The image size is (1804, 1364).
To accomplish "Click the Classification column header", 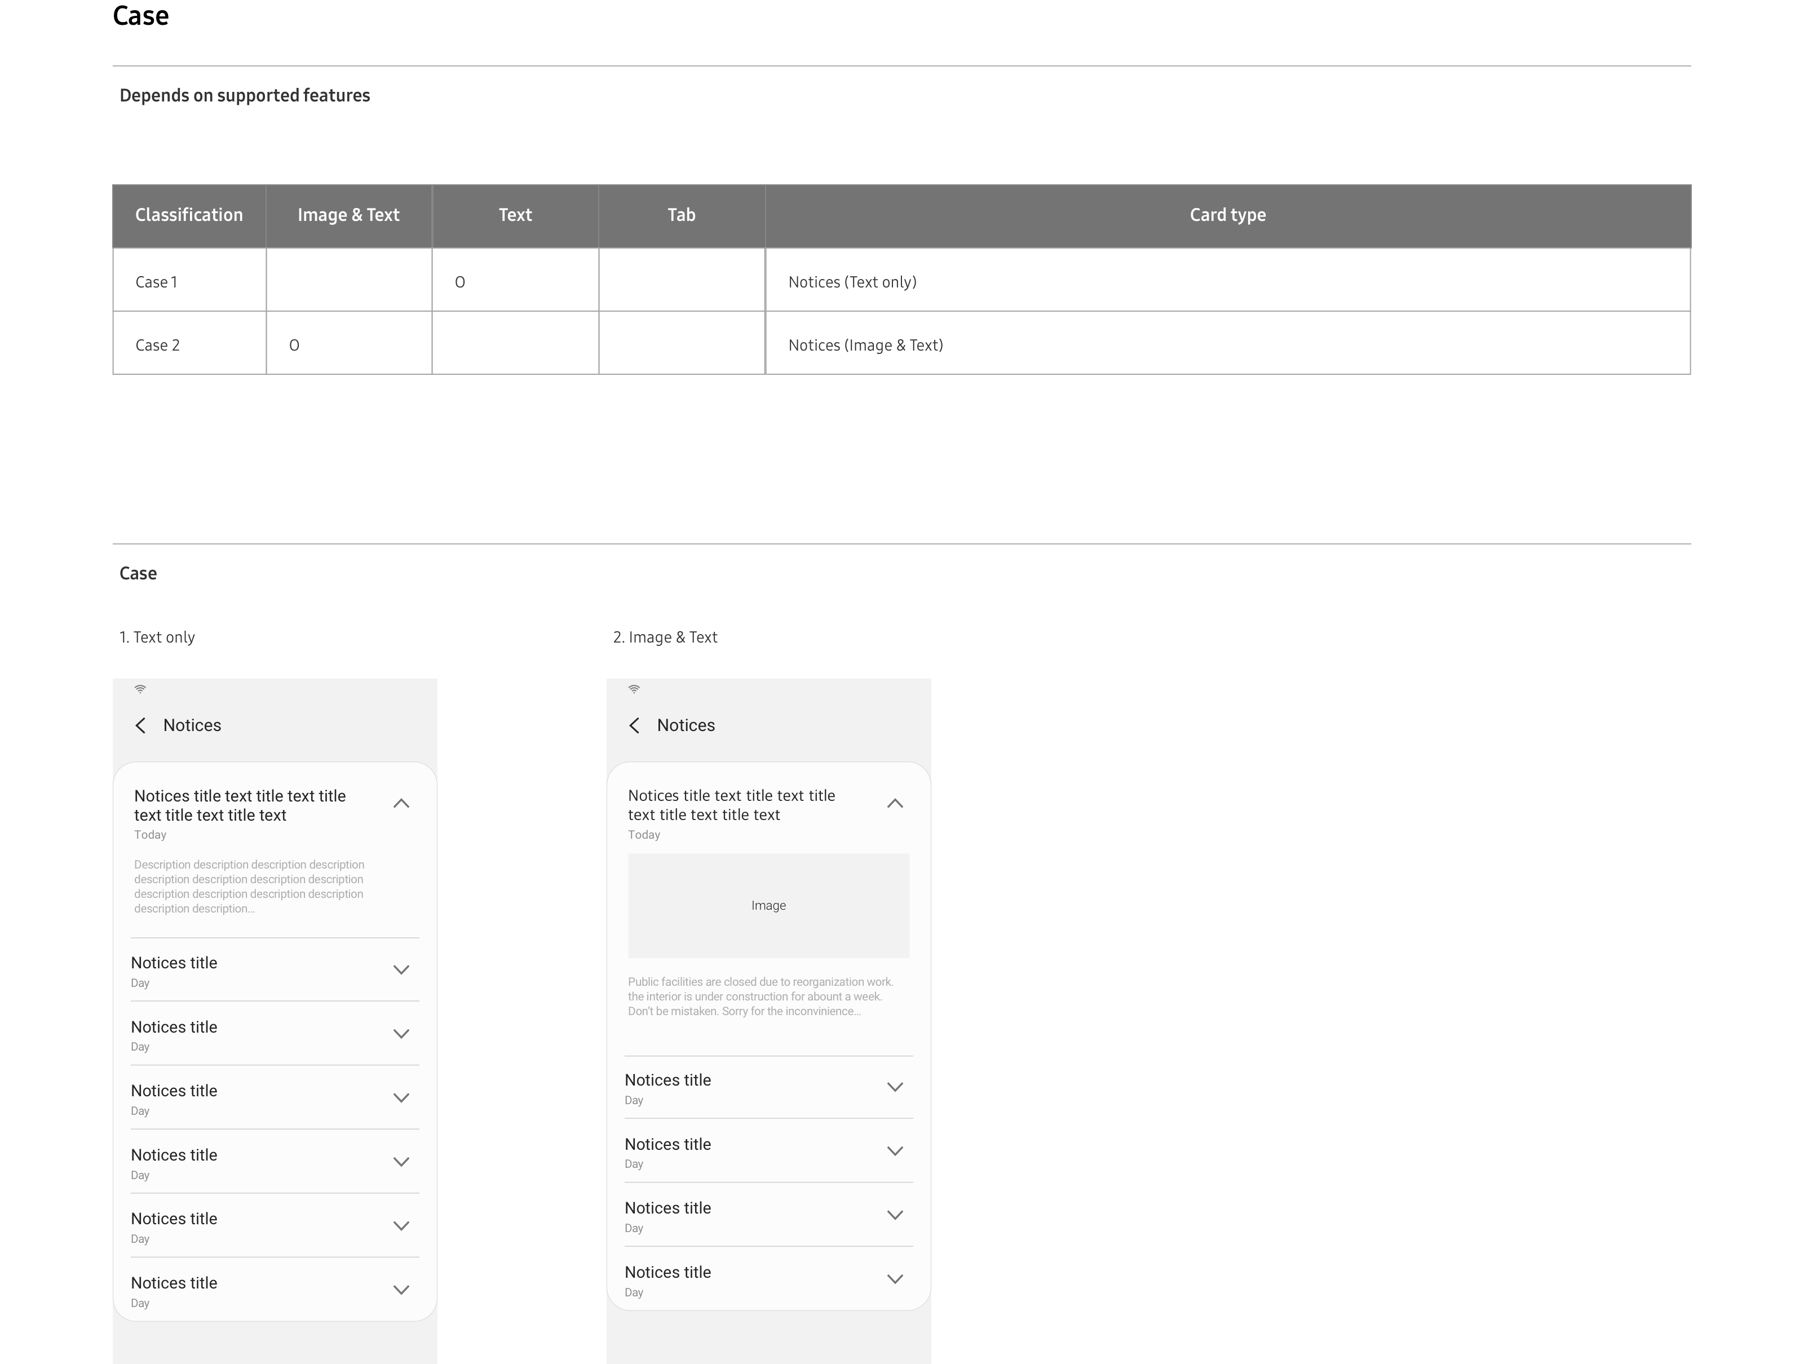I will tap(189, 215).
